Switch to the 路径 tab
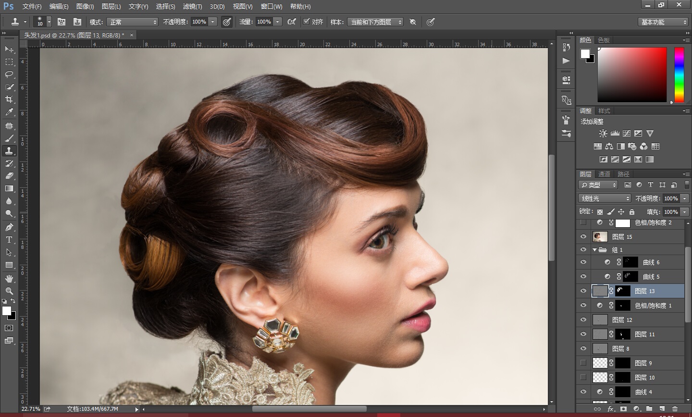 pyautogui.click(x=623, y=174)
